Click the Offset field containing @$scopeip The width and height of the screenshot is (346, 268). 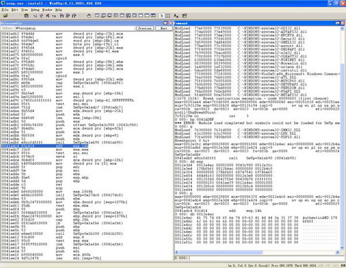pos(75,28)
